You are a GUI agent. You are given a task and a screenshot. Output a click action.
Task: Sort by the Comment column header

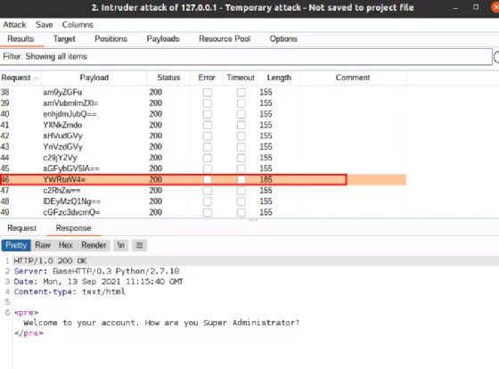[353, 78]
